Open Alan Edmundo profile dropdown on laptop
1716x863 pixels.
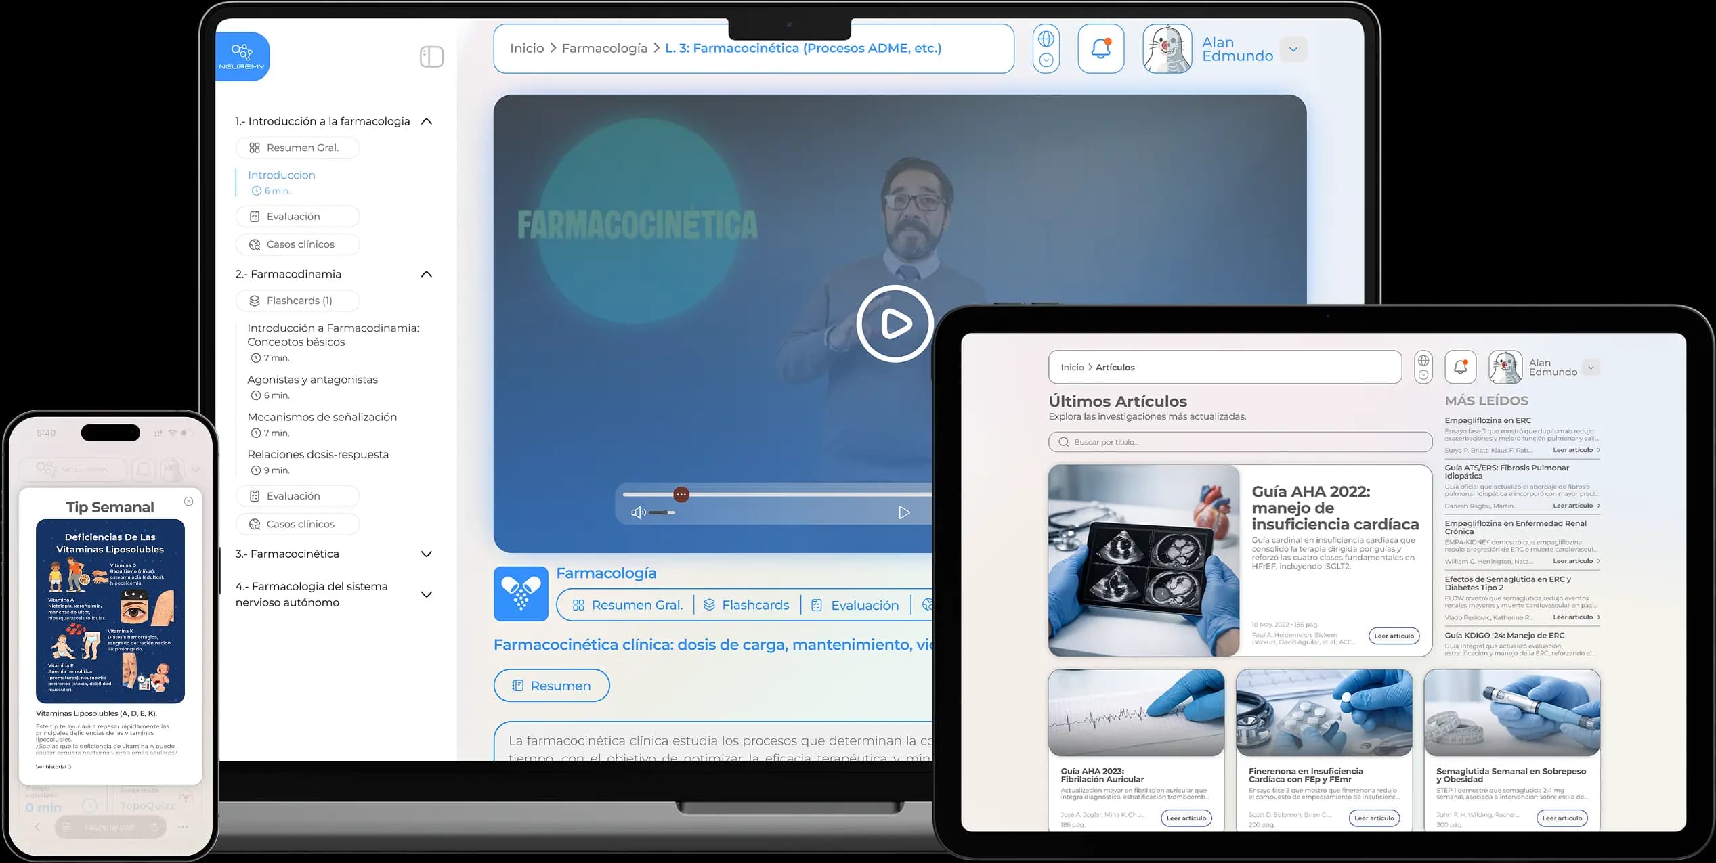coord(1293,49)
